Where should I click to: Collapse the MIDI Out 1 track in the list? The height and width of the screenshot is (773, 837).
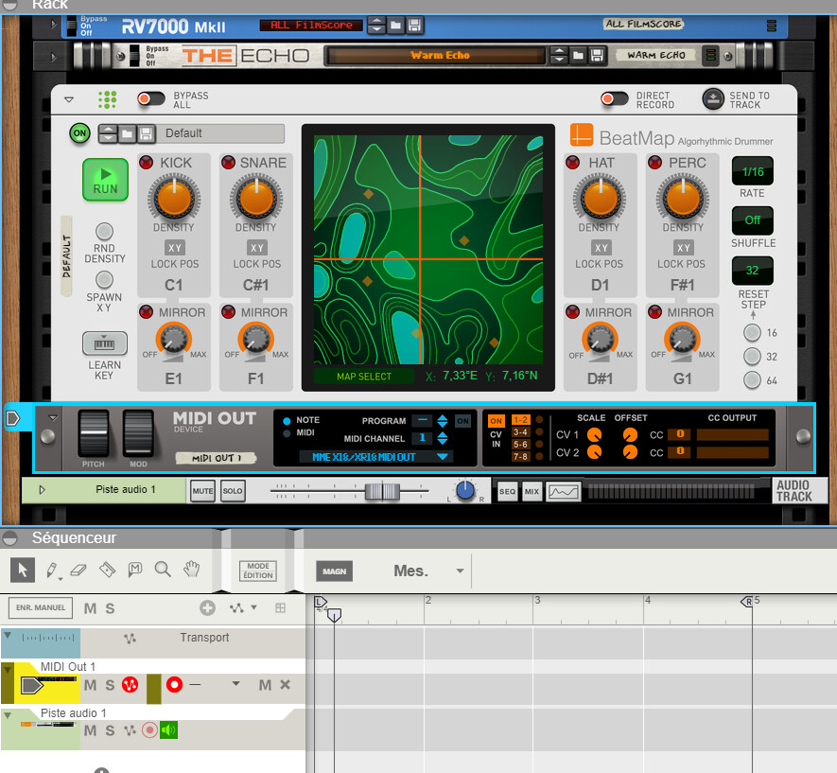8,669
